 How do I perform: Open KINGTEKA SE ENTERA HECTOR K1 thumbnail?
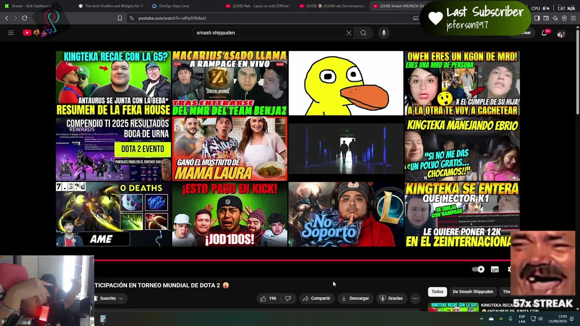click(462, 214)
